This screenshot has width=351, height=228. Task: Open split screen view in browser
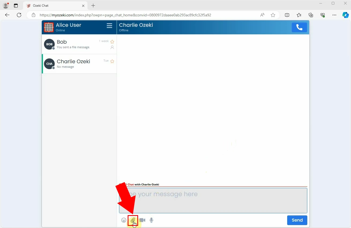pyautogui.click(x=287, y=15)
